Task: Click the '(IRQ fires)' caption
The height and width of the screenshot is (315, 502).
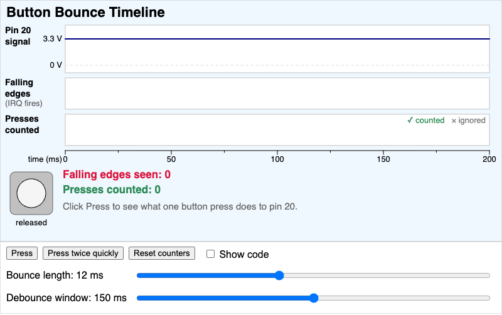Action: [24, 104]
